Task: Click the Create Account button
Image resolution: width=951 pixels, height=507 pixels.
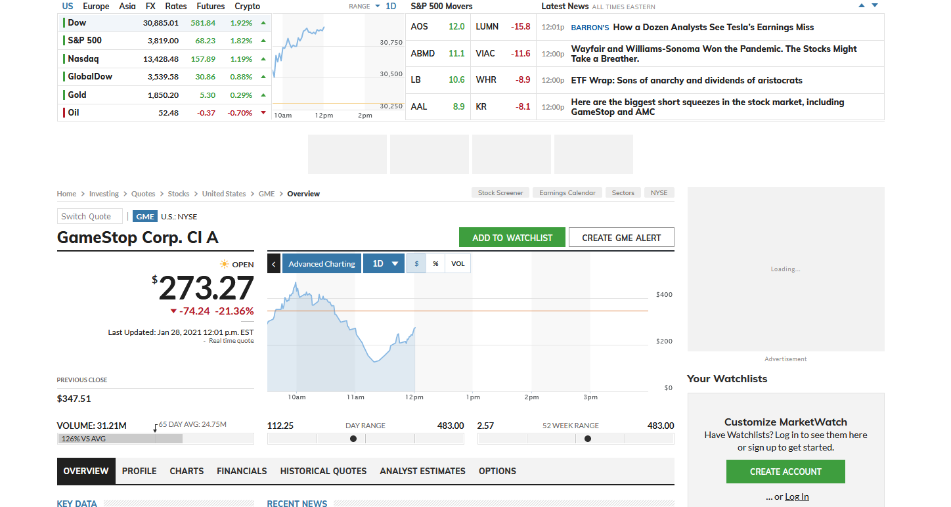Action: pyautogui.click(x=785, y=472)
